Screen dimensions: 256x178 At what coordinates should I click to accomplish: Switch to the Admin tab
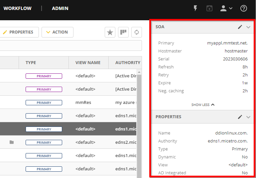coord(60,8)
